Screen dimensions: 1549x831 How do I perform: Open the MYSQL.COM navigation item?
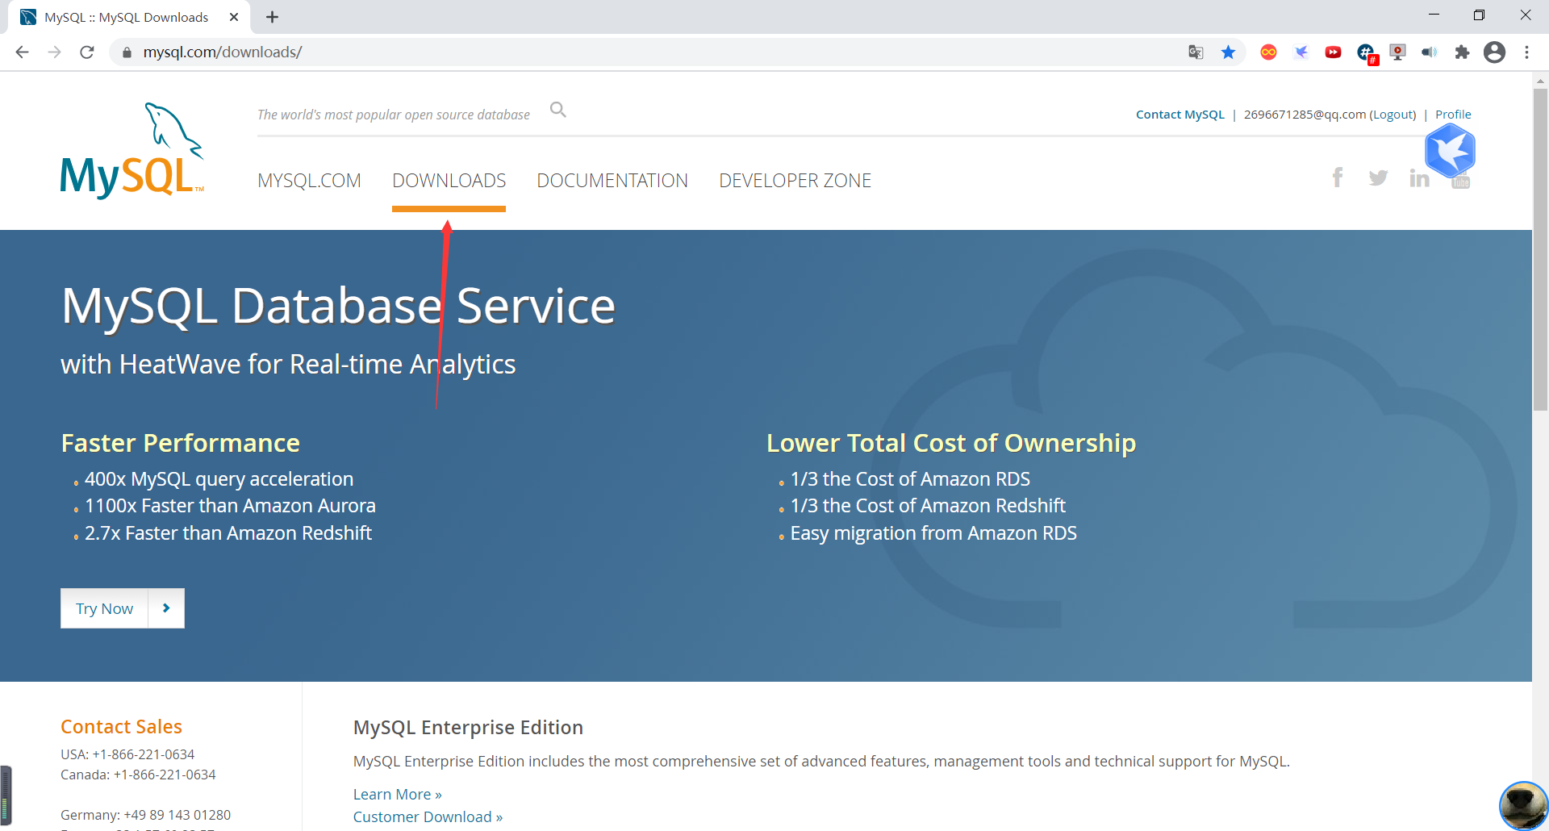coord(309,181)
